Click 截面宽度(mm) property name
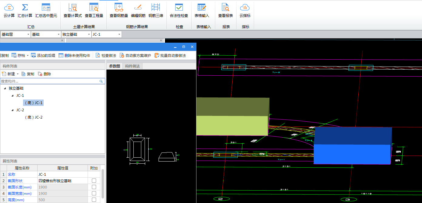Image resolution: width=422 pixels, height=203 pixels. pos(20,193)
